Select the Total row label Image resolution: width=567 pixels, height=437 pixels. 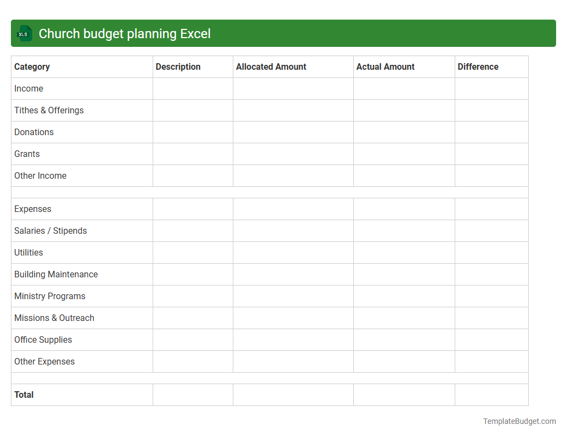pyautogui.click(x=23, y=394)
